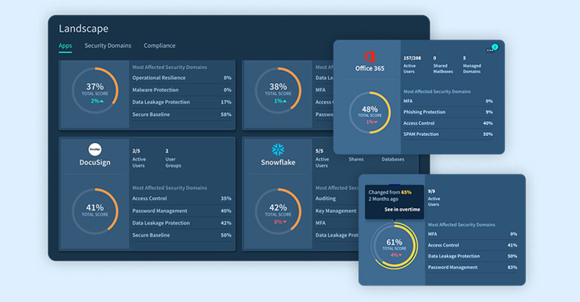
Task: Click the Changed from 65% tooltip text
Action: [x=390, y=192]
